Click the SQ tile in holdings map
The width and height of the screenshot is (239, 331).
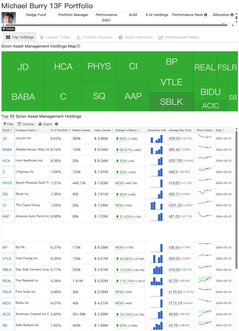tap(99, 96)
